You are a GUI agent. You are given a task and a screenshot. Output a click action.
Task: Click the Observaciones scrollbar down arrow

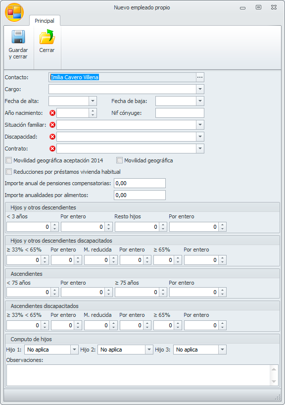click(x=274, y=382)
